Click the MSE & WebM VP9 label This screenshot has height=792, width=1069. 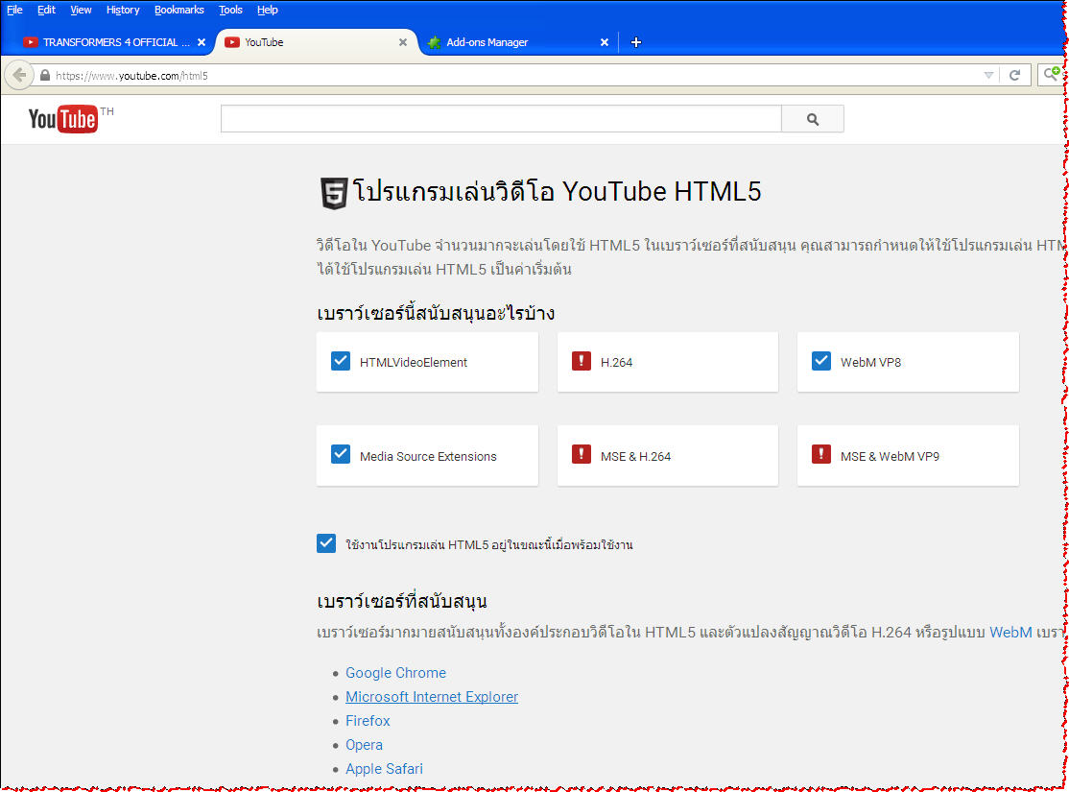(890, 456)
